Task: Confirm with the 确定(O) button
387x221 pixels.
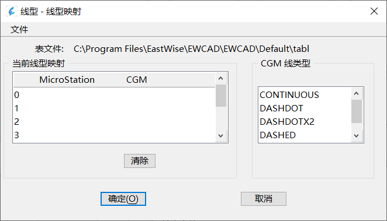Action: (x=123, y=199)
